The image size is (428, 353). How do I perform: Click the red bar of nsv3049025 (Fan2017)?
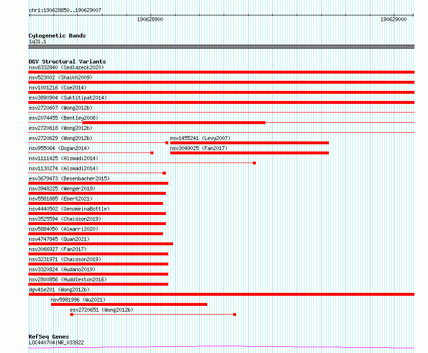[250, 153]
